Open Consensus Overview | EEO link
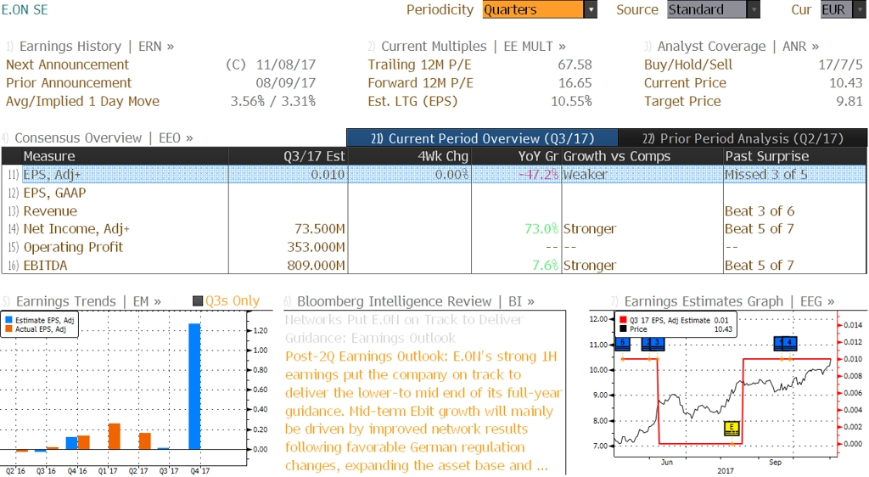The height and width of the screenshot is (477, 869). [x=104, y=138]
